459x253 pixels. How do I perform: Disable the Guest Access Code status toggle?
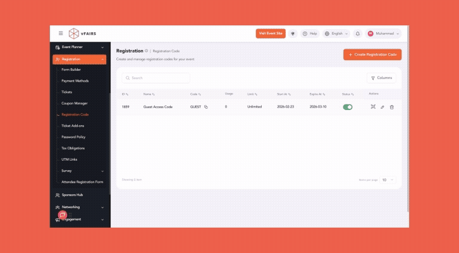pyautogui.click(x=347, y=107)
